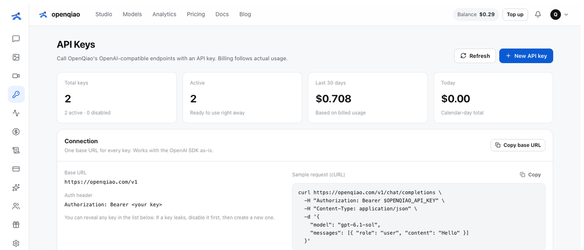584x250 pixels.
Task: Open the video camera sidebar icon
Action: [16, 76]
